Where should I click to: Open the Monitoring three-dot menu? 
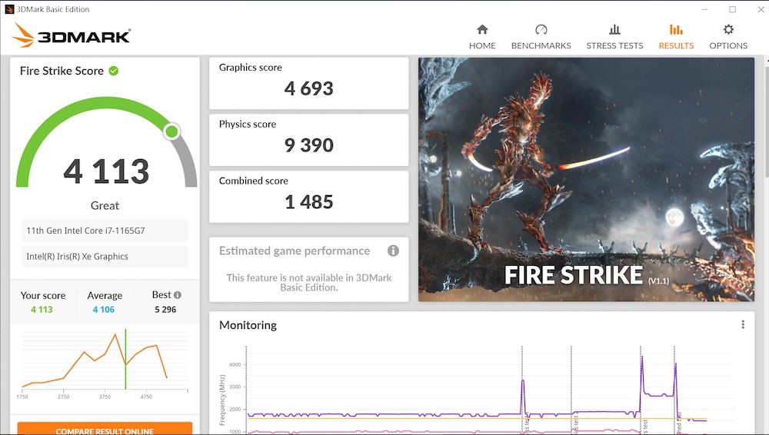743,324
